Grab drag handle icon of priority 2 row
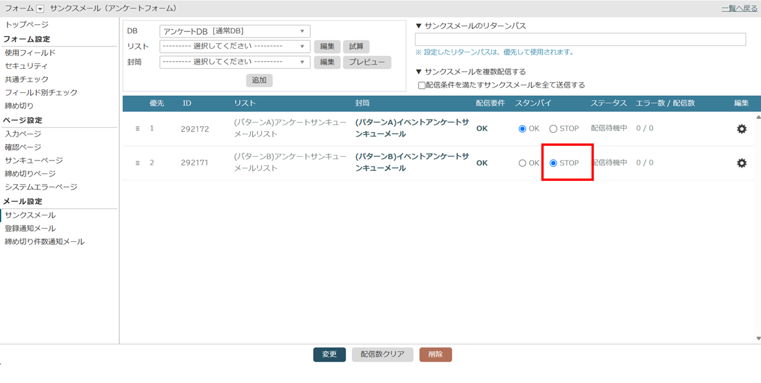This screenshot has width=761, height=383. [x=138, y=163]
